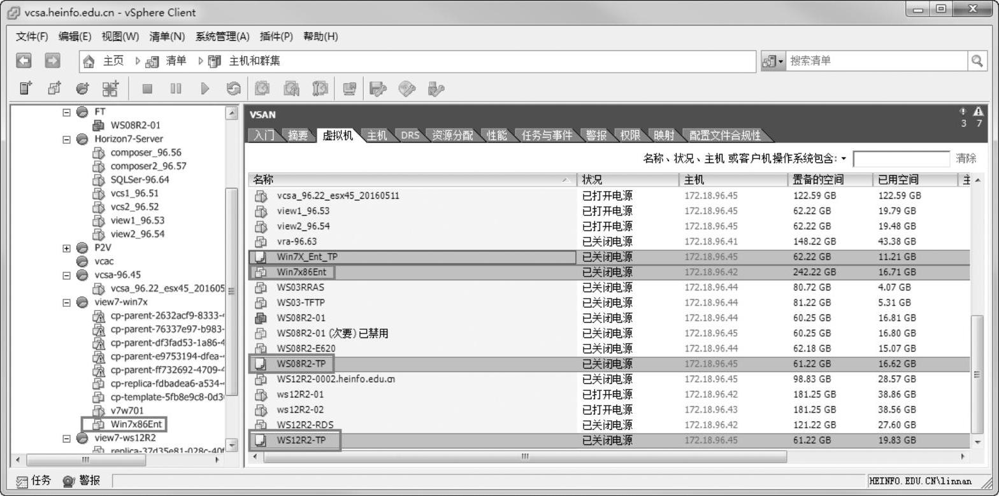
Task: Click the 清除 filter button
Action: 966,159
